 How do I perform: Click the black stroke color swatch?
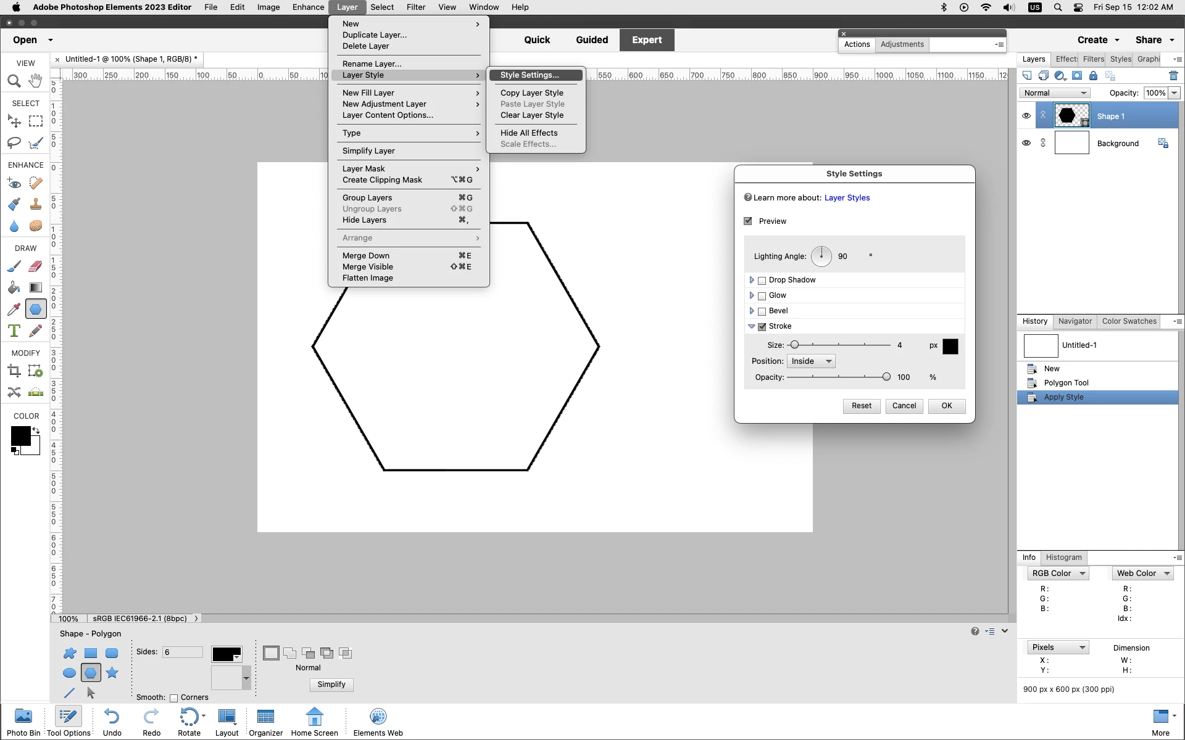[950, 347]
